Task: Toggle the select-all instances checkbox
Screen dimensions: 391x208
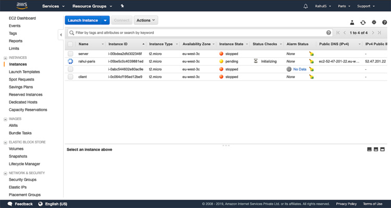Action: coord(70,44)
